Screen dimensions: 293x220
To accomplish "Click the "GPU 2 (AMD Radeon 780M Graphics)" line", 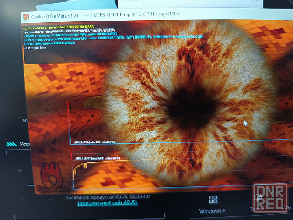I will pyautogui.click(x=49, y=43).
